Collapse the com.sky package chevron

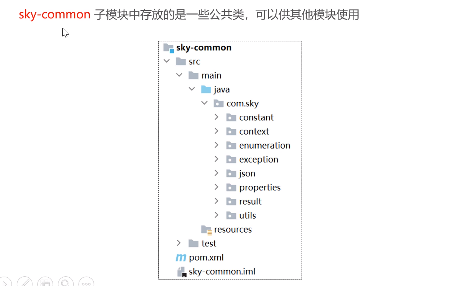[204, 104]
